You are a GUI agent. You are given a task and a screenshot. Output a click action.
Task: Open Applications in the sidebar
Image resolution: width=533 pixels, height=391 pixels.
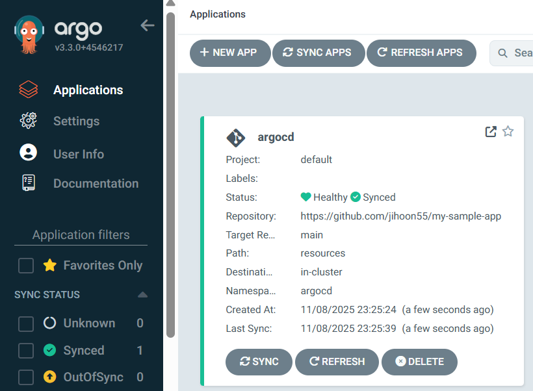pos(88,90)
